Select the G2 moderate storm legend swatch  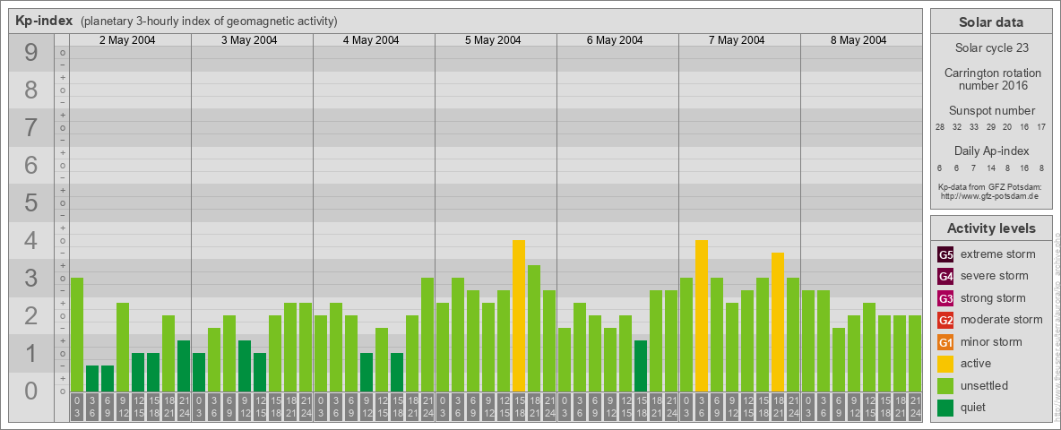(x=945, y=320)
